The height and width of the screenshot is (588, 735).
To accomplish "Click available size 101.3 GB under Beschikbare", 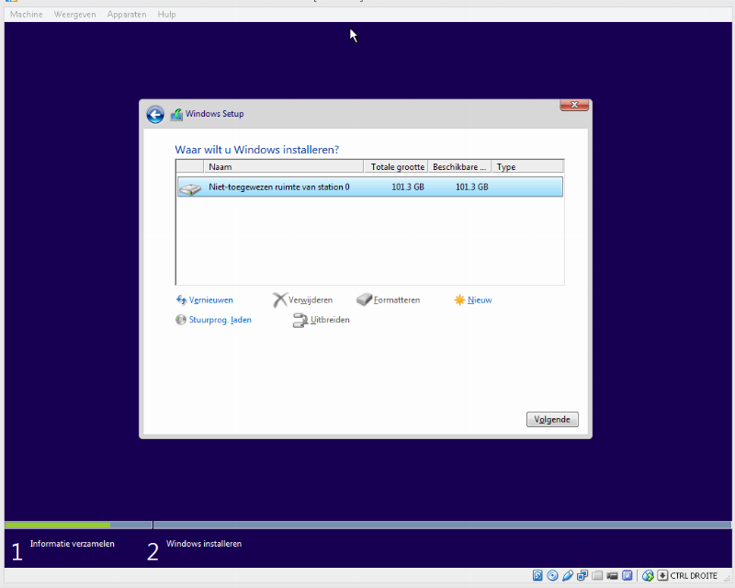I will coord(472,187).
